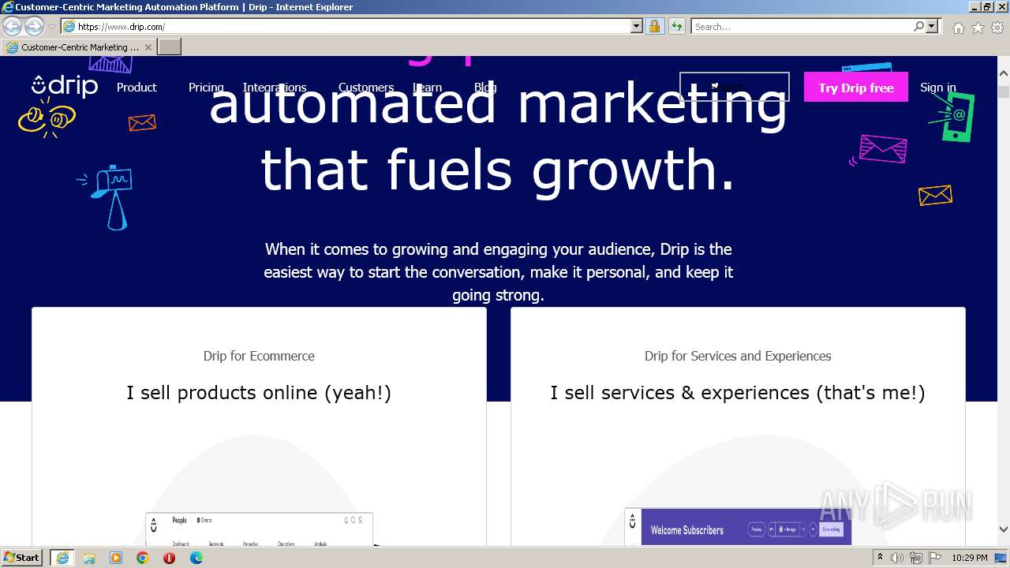The image size is (1010, 568).
Task: Click into the address bar URL field
Action: [352, 26]
